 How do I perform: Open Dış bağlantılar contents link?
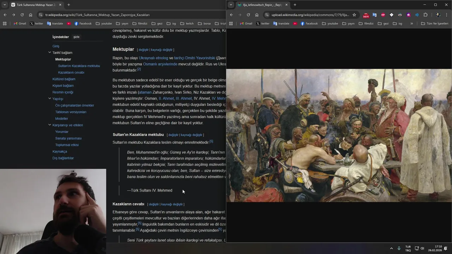tap(63, 158)
